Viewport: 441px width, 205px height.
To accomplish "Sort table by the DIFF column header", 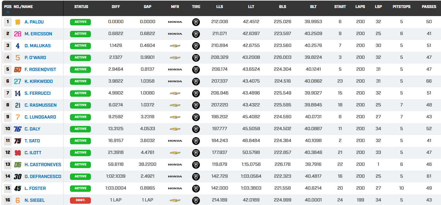I will 116,7.
